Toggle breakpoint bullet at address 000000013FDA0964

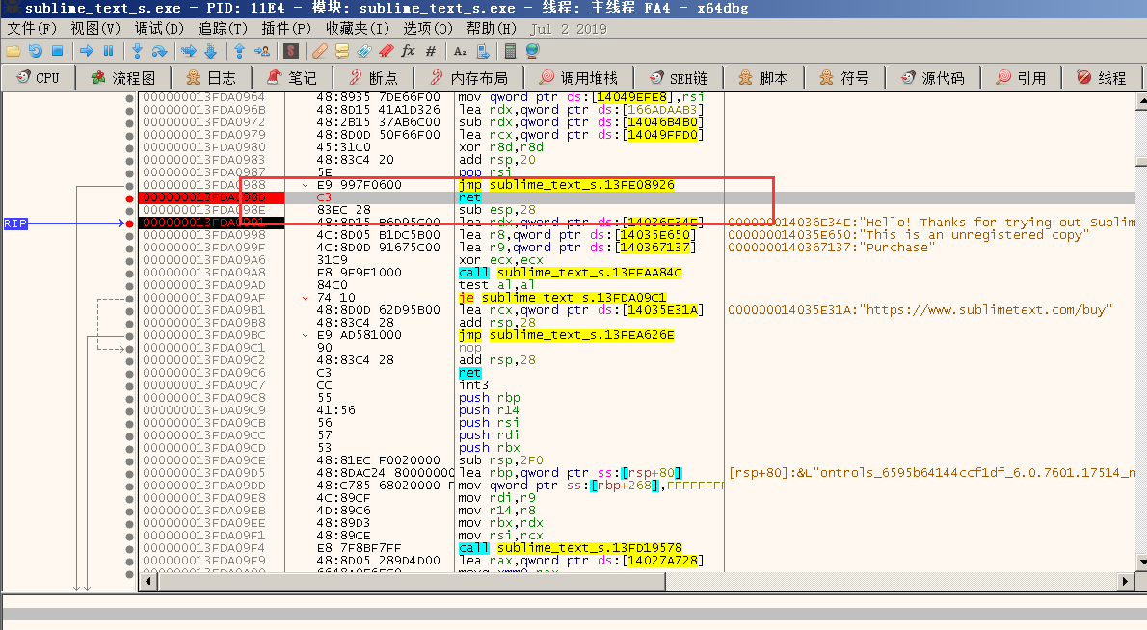(129, 98)
